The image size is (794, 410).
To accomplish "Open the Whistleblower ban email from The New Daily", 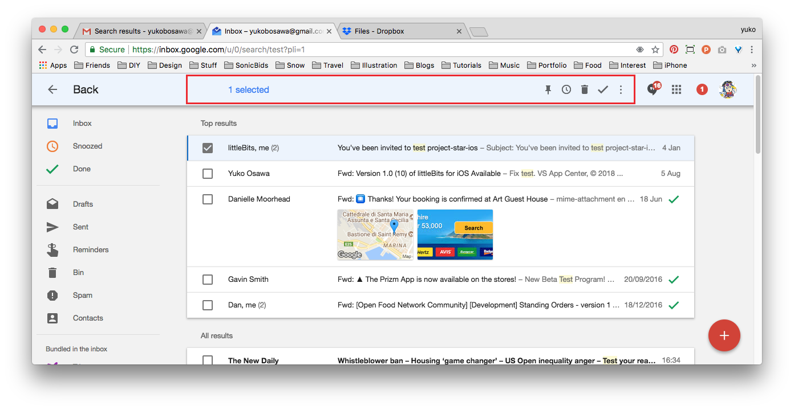I will point(440,356).
